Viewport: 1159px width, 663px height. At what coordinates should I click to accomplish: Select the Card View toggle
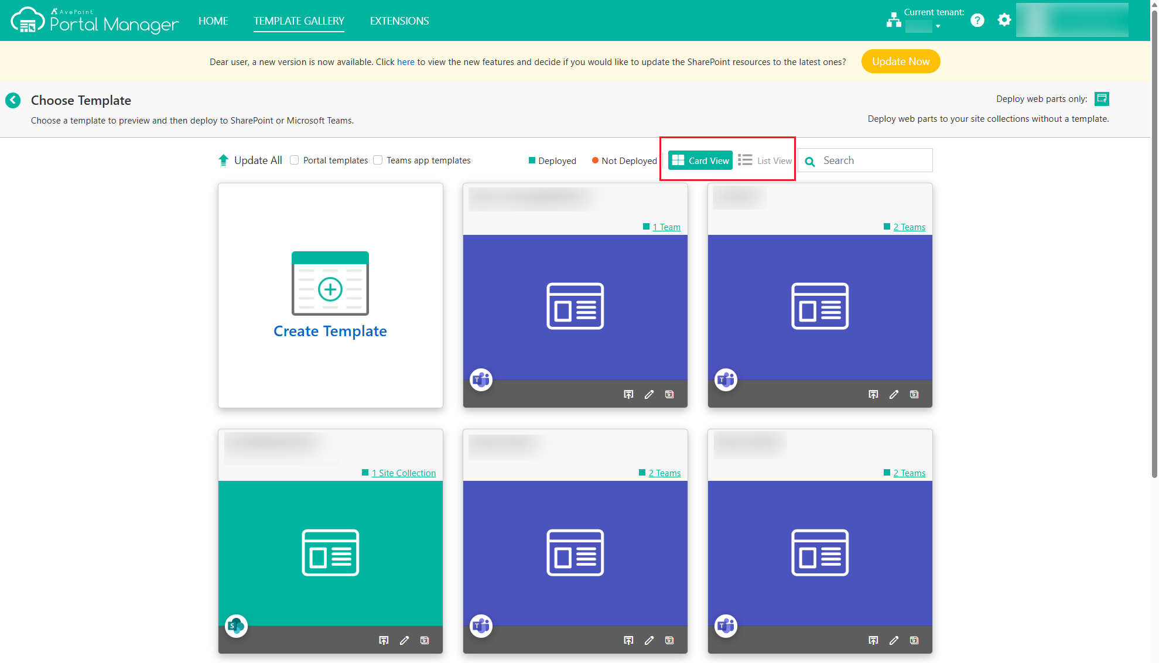700,160
